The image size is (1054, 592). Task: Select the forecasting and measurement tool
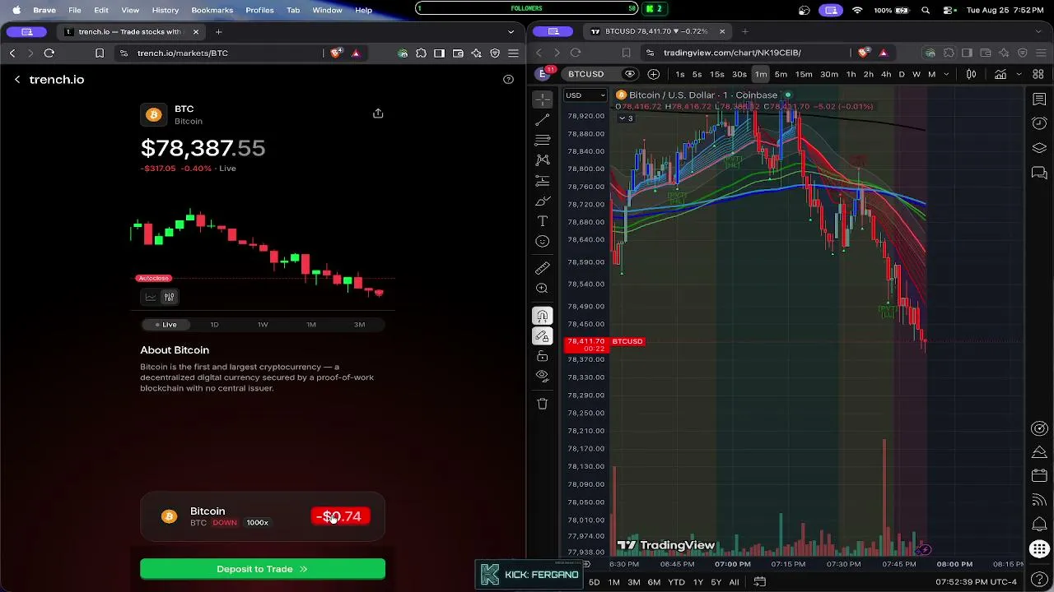click(x=542, y=181)
